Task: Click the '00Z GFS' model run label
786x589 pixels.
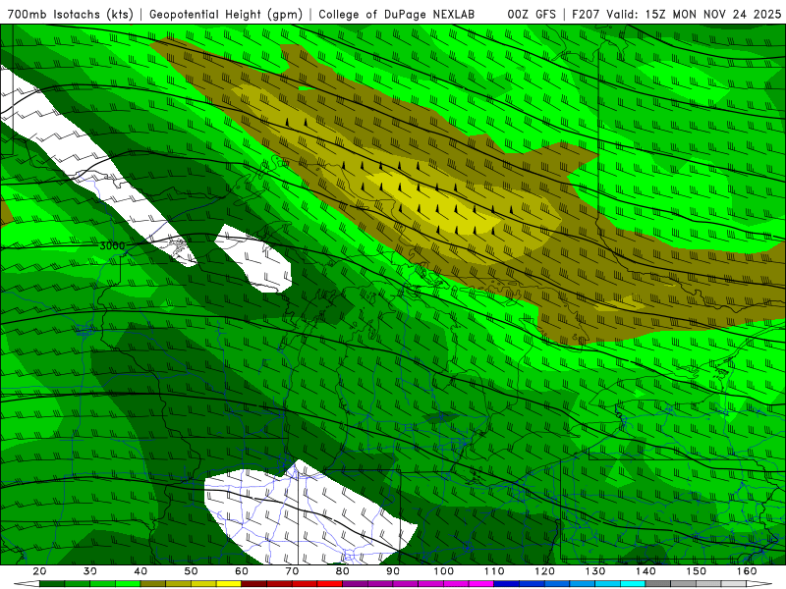Action: pyautogui.click(x=532, y=14)
